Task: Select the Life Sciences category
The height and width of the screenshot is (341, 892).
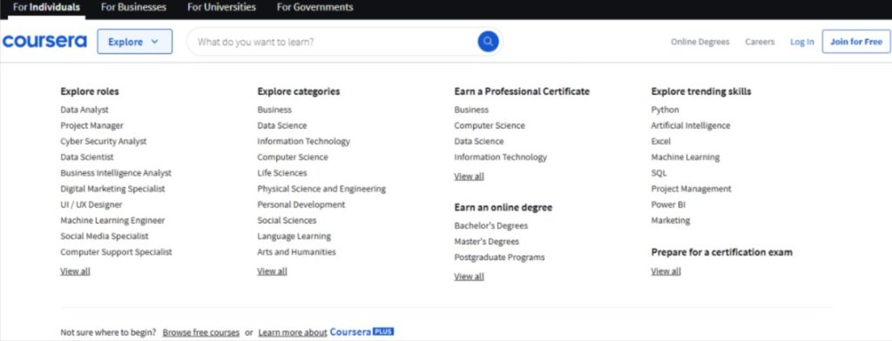Action: click(281, 173)
